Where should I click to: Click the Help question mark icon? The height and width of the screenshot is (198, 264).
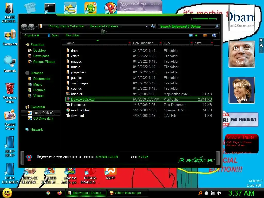click(214, 35)
